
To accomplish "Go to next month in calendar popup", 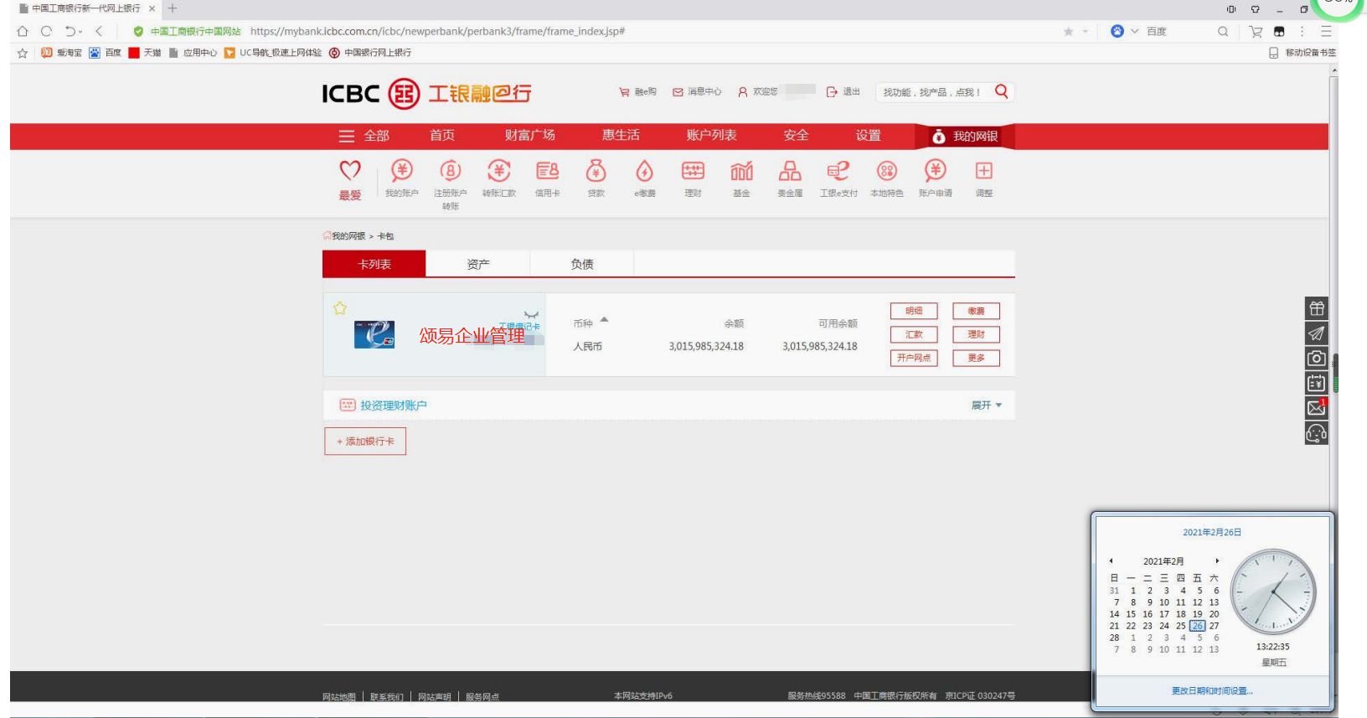I will (1217, 561).
